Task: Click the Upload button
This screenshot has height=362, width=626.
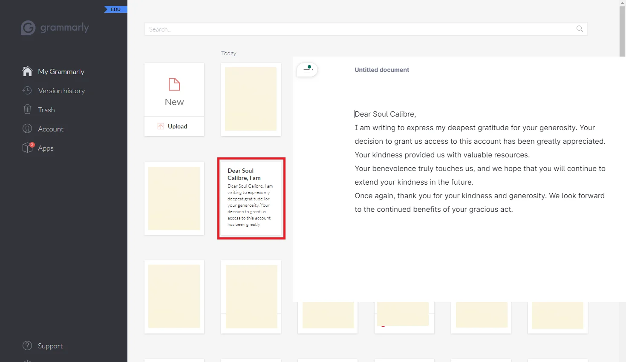Action: coord(174,126)
